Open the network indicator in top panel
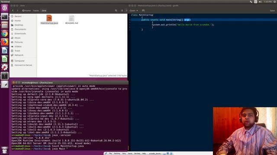 click(x=251, y=2)
